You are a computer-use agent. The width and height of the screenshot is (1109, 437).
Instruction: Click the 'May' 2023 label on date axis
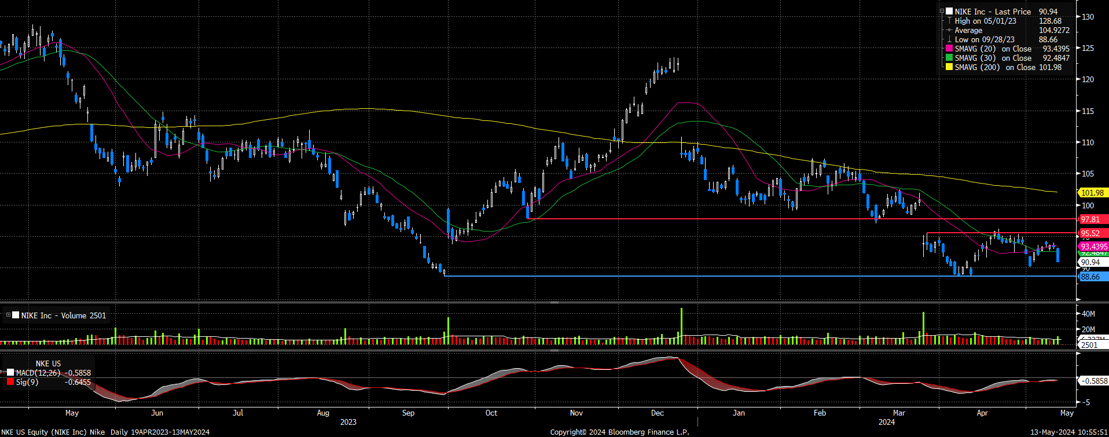tap(72, 413)
